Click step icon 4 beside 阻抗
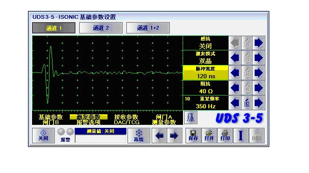 247,88
